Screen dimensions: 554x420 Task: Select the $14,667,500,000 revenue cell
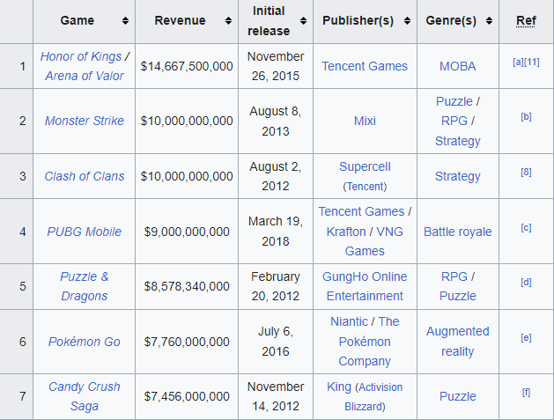point(187,66)
